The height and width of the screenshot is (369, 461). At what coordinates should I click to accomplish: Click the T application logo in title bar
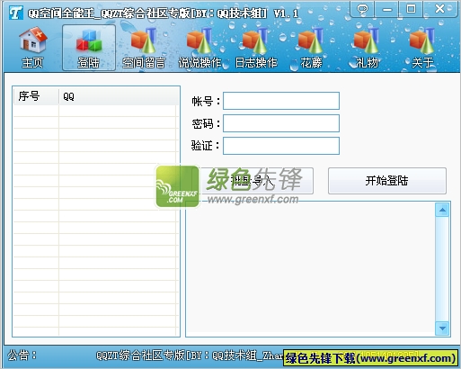click(15, 13)
